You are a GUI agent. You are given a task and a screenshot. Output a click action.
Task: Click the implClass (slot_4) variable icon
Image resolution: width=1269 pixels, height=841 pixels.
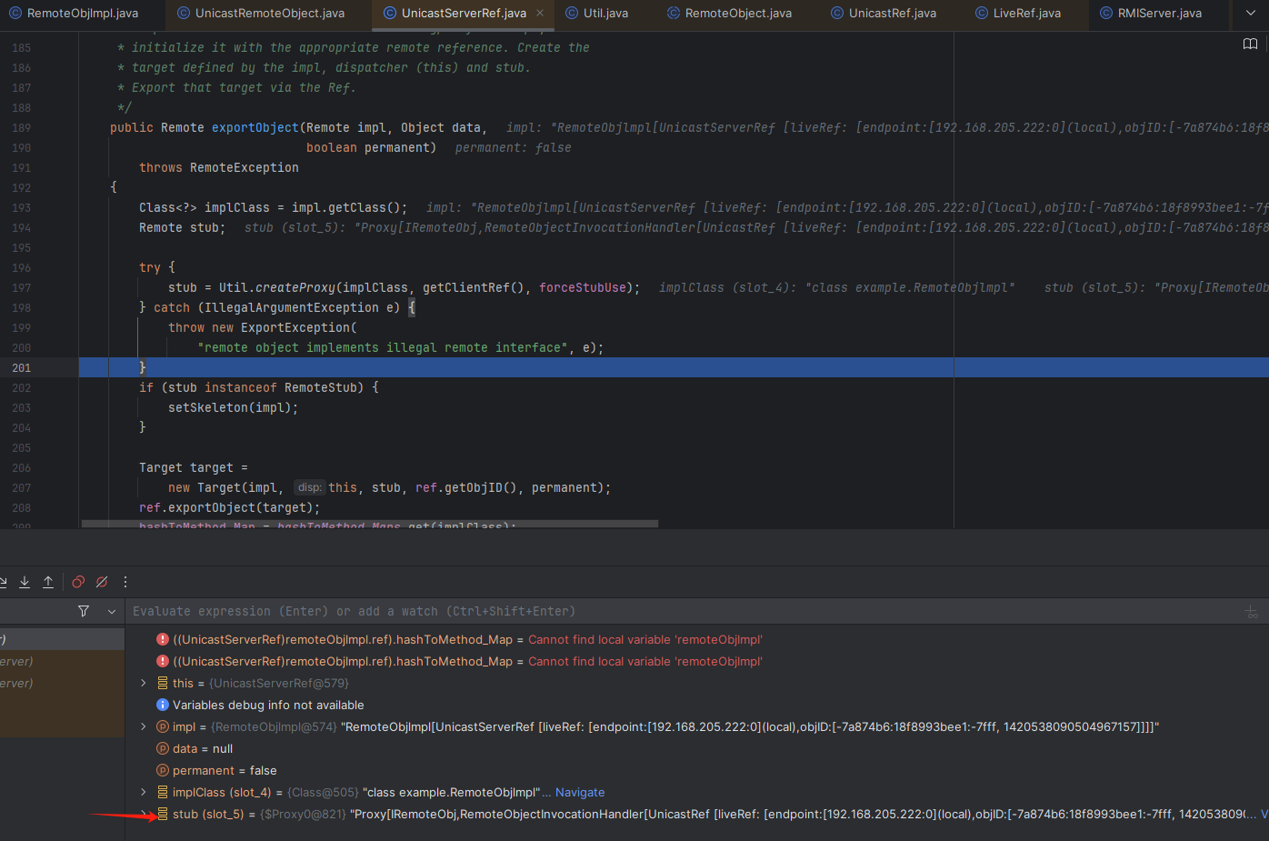(163, 792)
